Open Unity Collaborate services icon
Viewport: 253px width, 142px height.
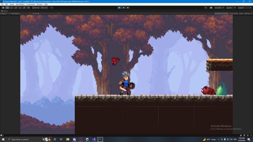[x=206, y=8]
